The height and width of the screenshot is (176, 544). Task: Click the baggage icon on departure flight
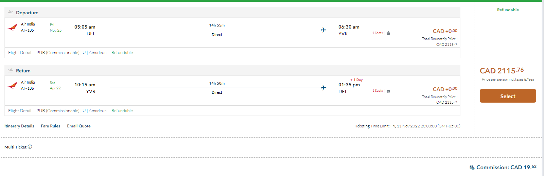[x=388, y=33]
